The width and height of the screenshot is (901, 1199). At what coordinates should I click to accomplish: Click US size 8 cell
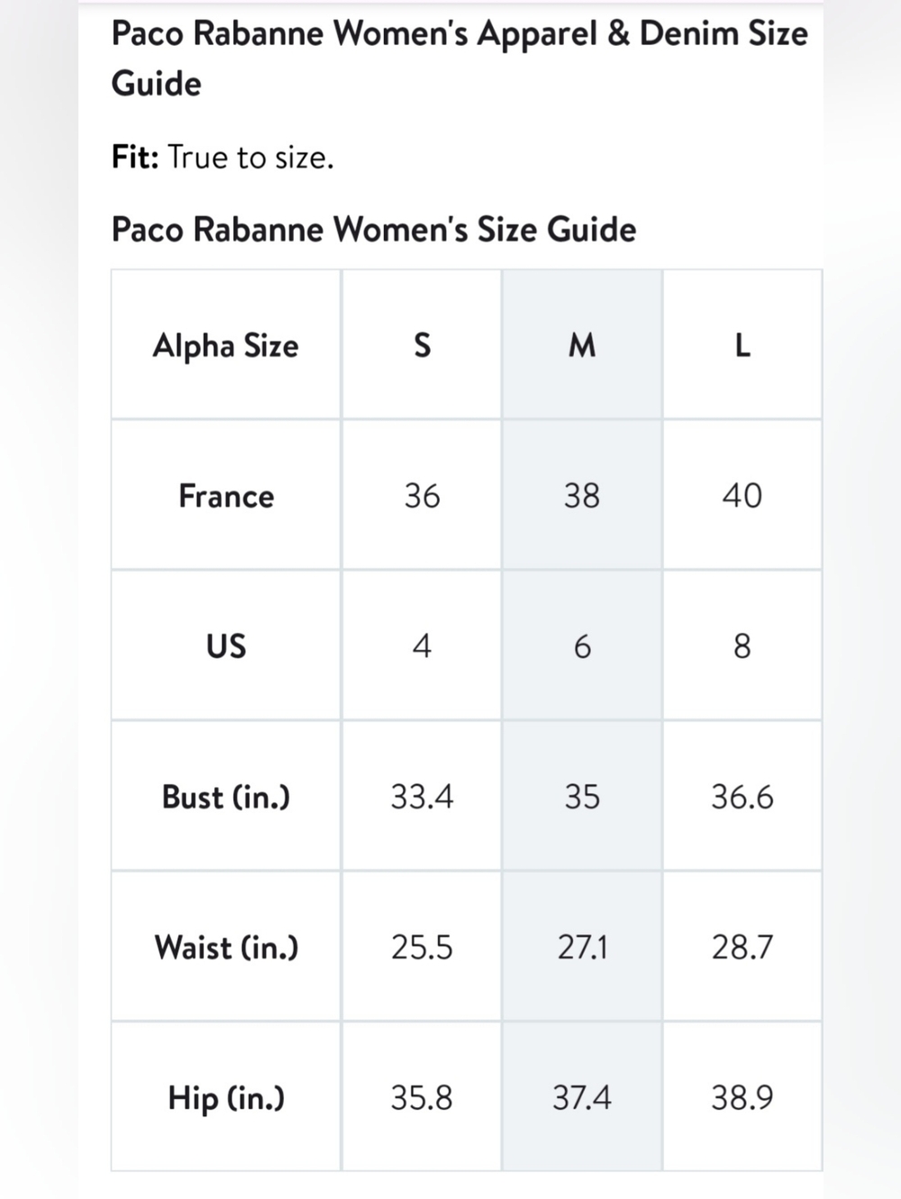(742, 645)
